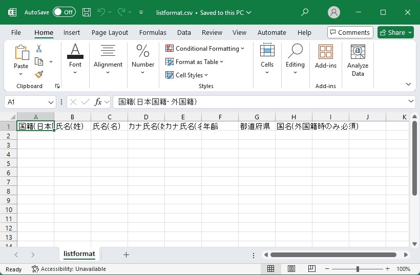The image size is (420, 275).
Task: Open the Redo history dropdown arrow
Action: point(130,12)
